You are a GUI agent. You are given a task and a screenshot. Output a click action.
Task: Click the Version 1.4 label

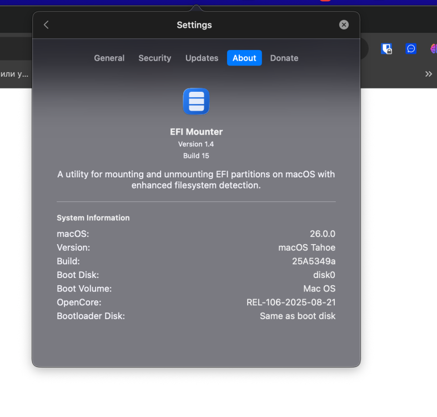click(x=196, y=145)
